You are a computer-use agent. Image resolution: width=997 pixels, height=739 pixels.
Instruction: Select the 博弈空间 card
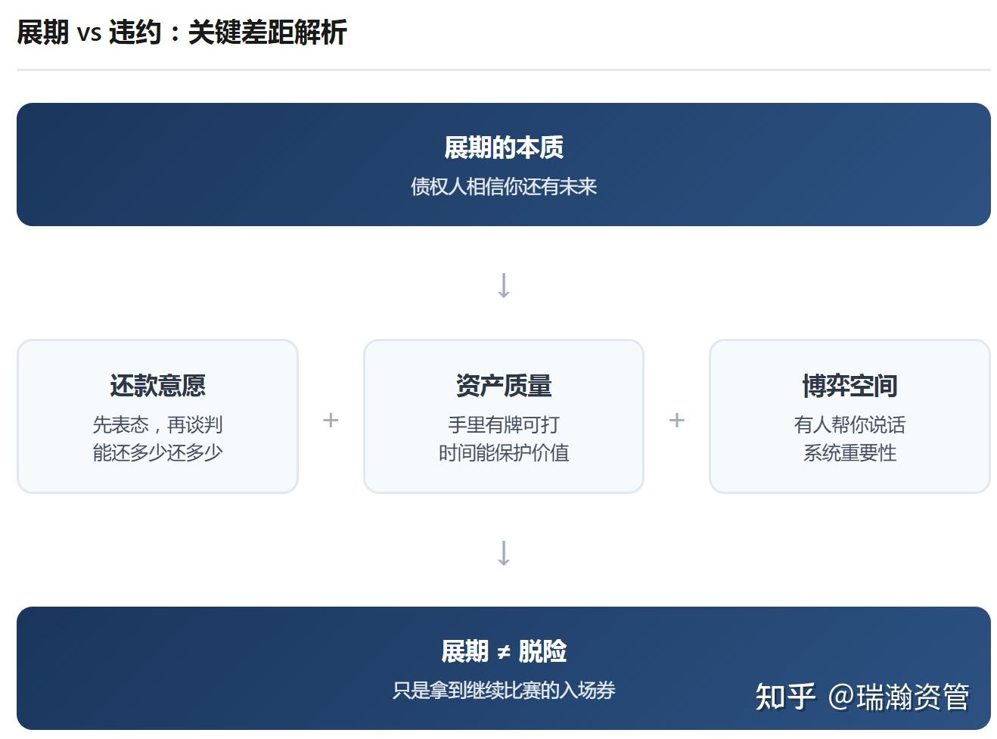coord(849,417)
